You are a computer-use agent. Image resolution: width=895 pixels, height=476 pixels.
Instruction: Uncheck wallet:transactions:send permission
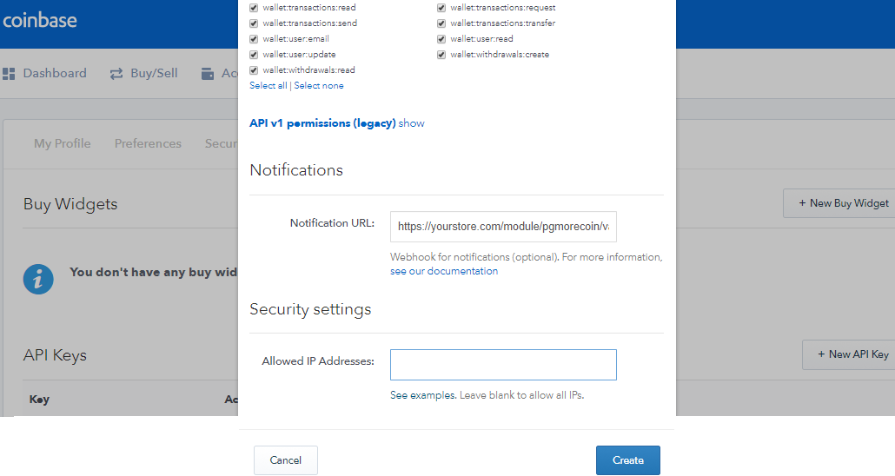(254, 23)
